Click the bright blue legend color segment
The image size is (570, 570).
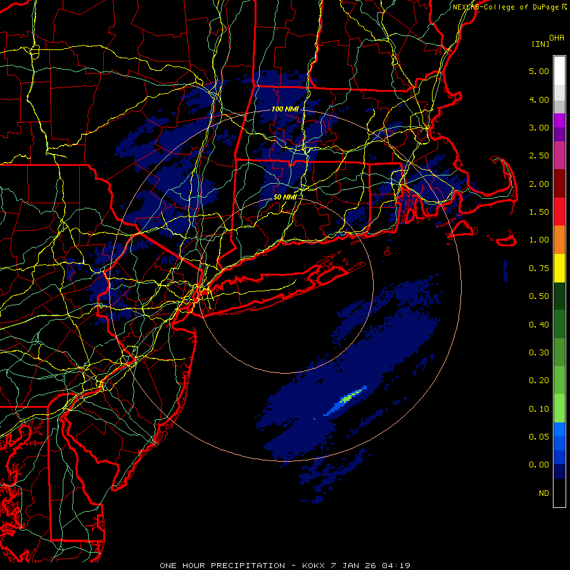coord(559,429)
